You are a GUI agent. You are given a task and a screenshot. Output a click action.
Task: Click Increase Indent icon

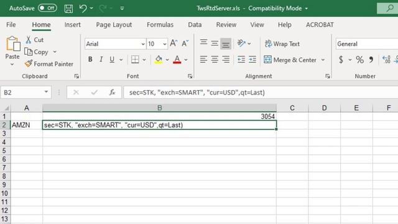[x=252, y=60]
